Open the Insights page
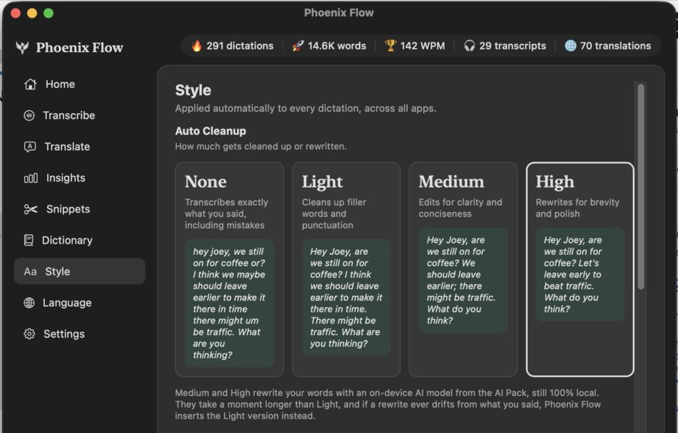Viewport: 678px width, 433px height. point(66,178)
